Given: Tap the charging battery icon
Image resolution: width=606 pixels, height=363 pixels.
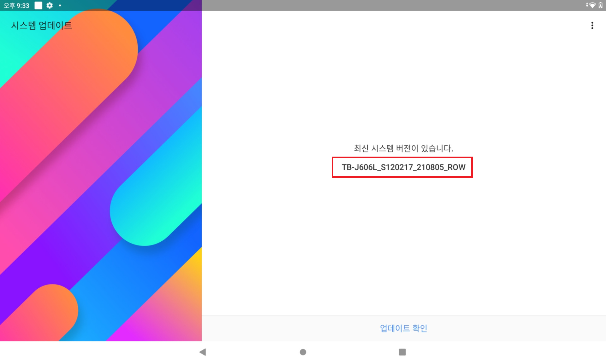Looking at the screenshot, I should point(600,5).
